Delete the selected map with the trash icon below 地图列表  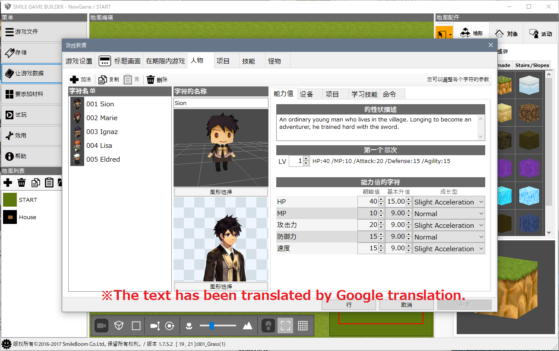click(22, 182)
